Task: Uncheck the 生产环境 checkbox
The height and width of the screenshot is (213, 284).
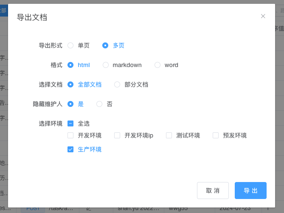Action: (70, 149)
